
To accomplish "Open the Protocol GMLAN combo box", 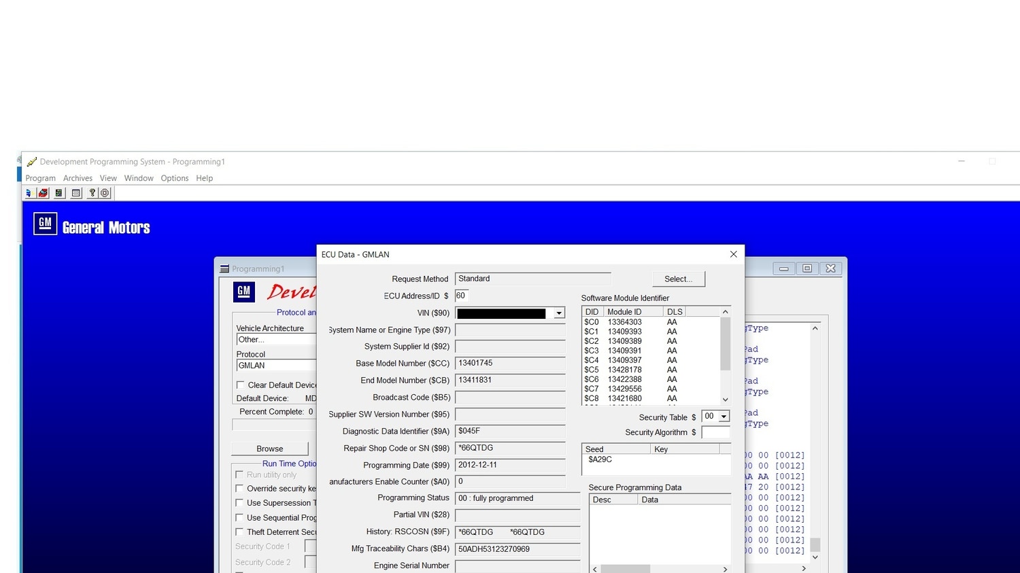I will click(277, 366).
